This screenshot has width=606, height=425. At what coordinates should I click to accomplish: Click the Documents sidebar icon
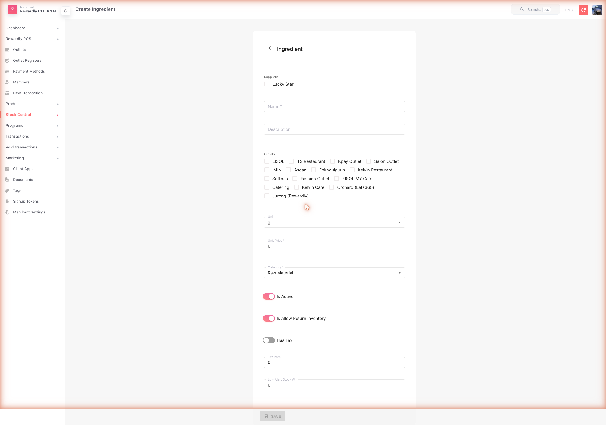(7, 180)
